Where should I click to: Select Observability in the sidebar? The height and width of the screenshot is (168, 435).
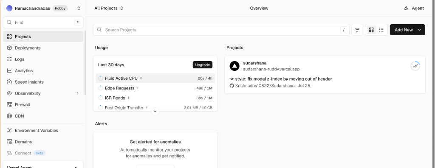(43, 93)
